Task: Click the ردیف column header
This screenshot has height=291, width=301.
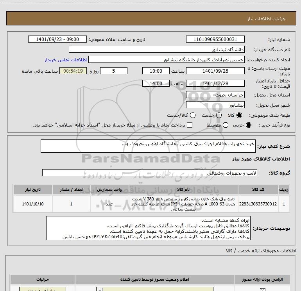Action: 284,189
